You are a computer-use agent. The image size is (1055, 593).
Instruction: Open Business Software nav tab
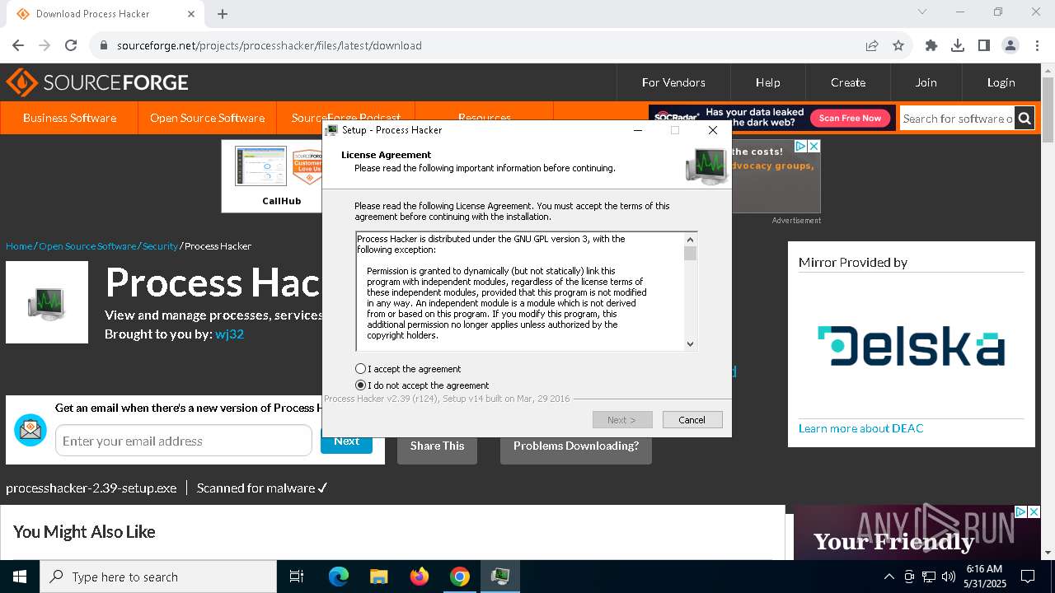69,118
